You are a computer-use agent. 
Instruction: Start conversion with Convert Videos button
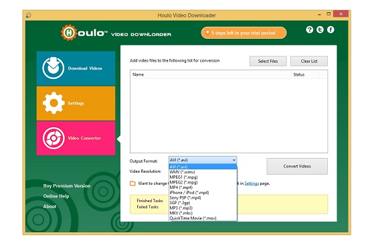(297, 166)
